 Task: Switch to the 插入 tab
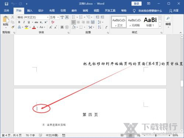tap(30, 11)
